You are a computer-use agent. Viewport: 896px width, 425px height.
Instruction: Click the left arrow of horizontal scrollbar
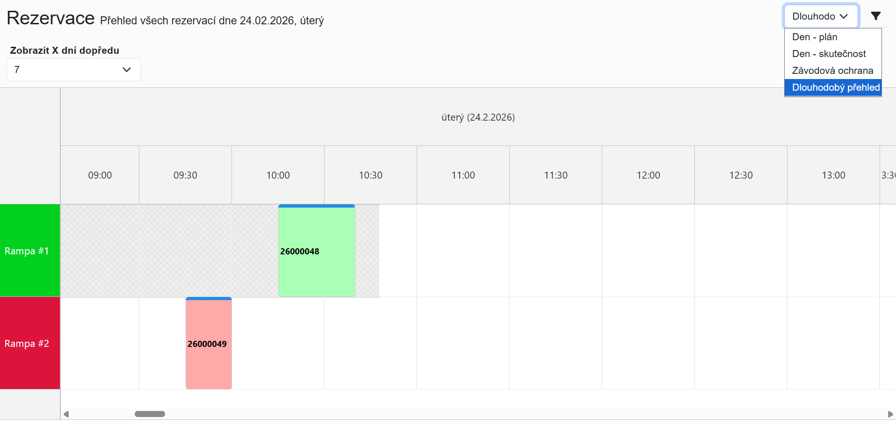66,414
